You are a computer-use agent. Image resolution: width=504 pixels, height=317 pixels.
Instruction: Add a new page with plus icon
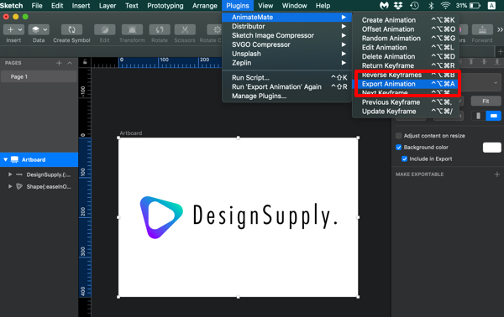[59, 63]
